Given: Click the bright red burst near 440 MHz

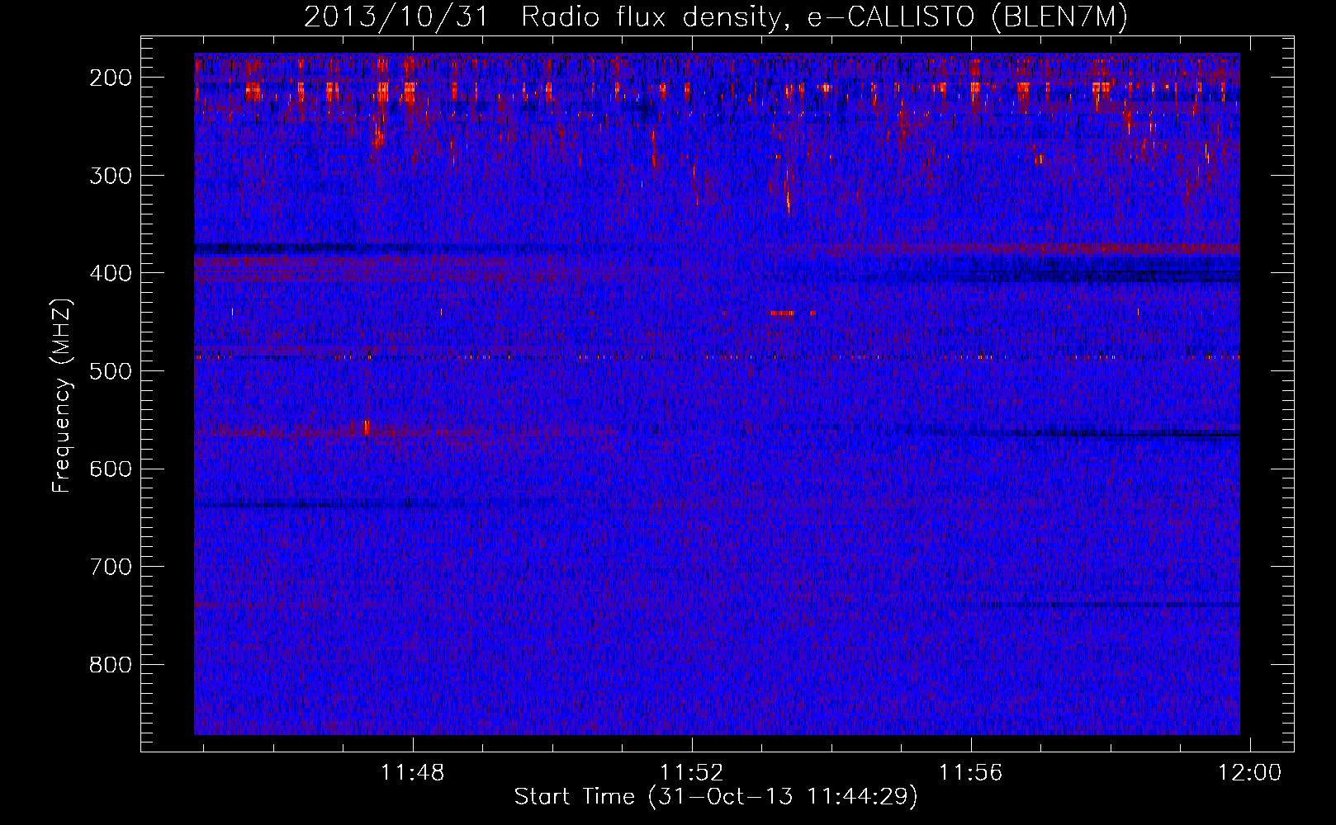Looking at the screenshot, I should (782, 313).
